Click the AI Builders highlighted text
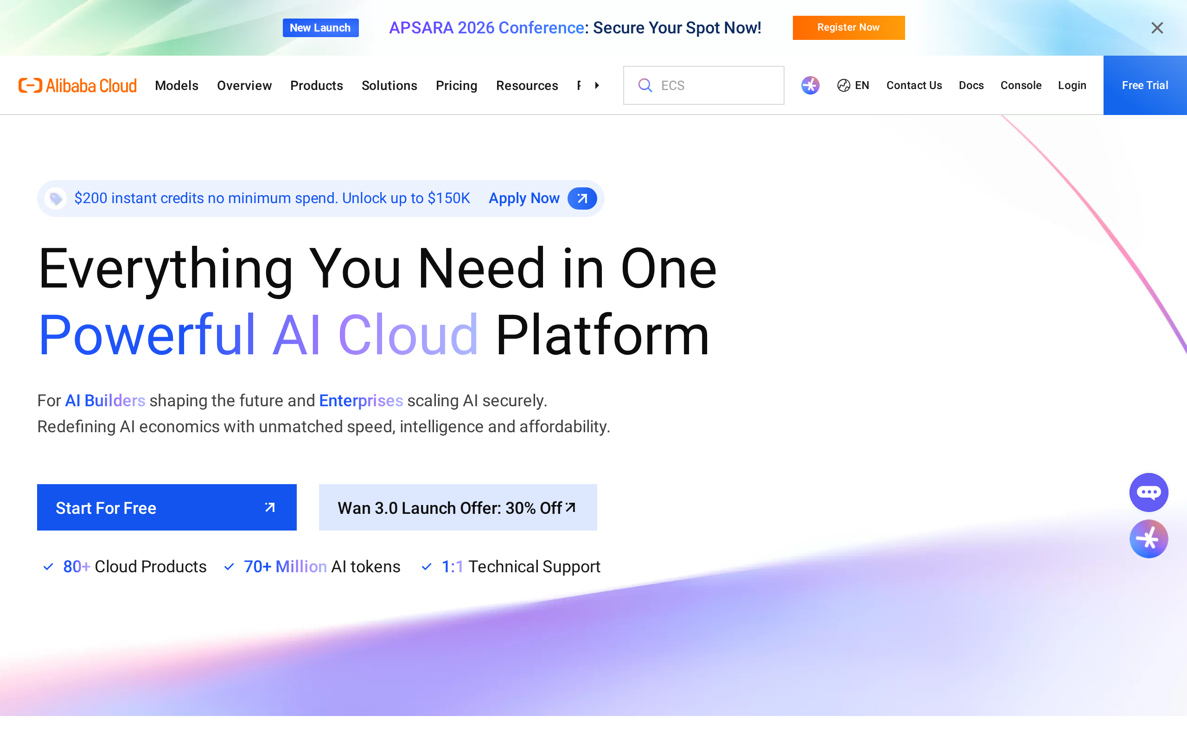The height and width of the screenshot is (742, 1187). pyautogui.click(x=105, y=400)
